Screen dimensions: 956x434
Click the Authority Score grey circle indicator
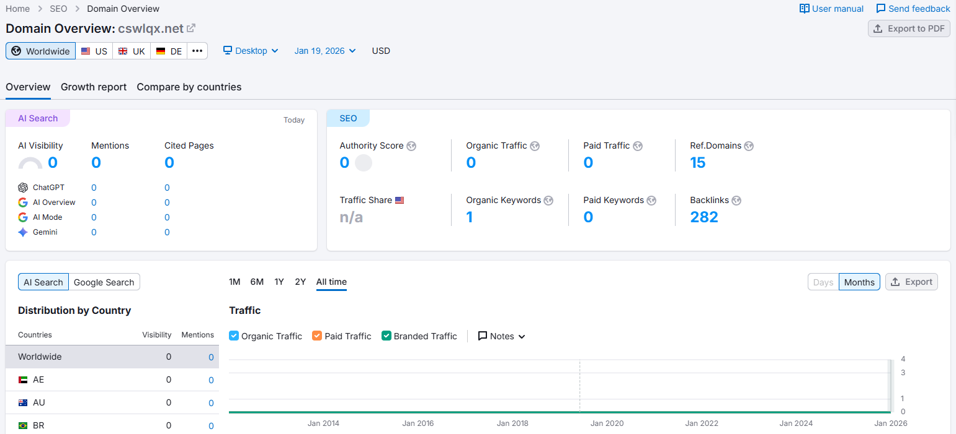pyautogui.click(x=364, y=163)
